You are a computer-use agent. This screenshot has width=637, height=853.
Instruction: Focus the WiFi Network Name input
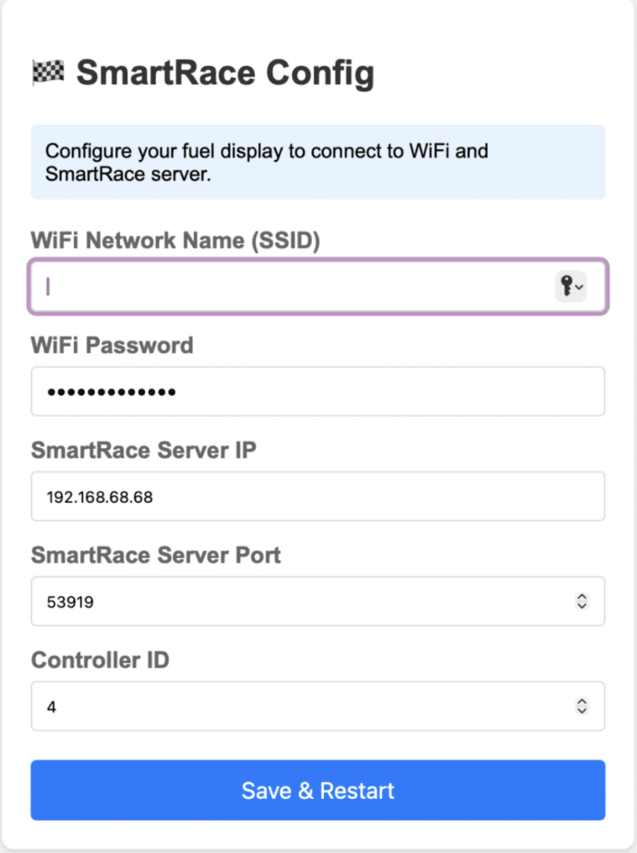coord(283,287)
